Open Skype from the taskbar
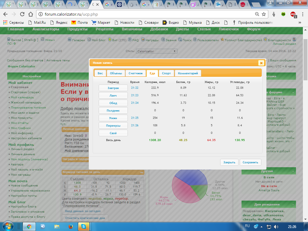The image size is (308, 231). pyautogui.click(x=84, y=226)
